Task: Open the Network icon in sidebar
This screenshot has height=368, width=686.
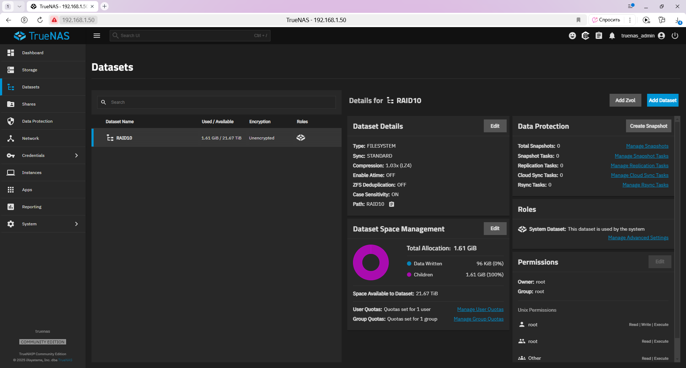Action: [x=11, y=138]
